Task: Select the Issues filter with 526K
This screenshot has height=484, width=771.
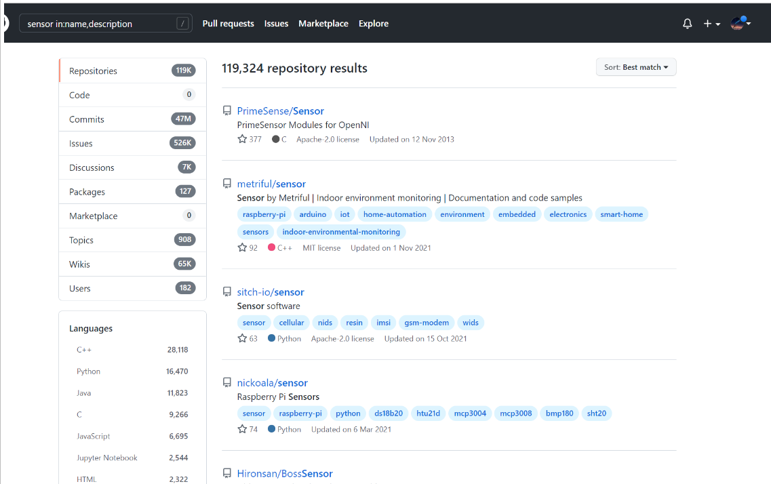Action: click(132, 143)
